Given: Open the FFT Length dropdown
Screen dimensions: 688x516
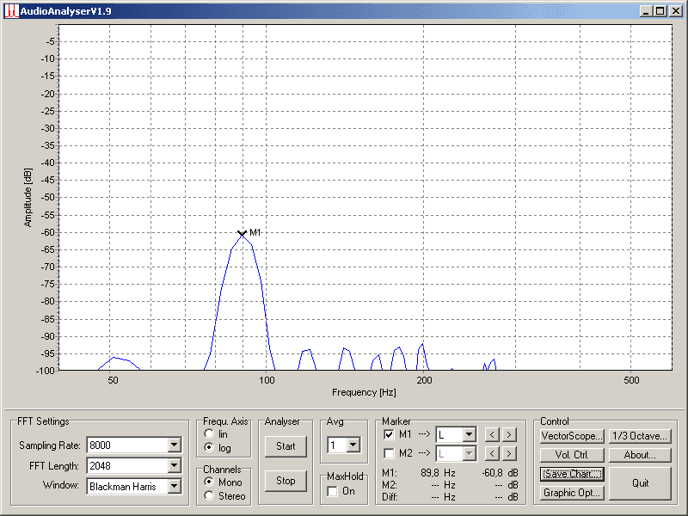Looking at the screenshot, I should [x=175, y=465].
